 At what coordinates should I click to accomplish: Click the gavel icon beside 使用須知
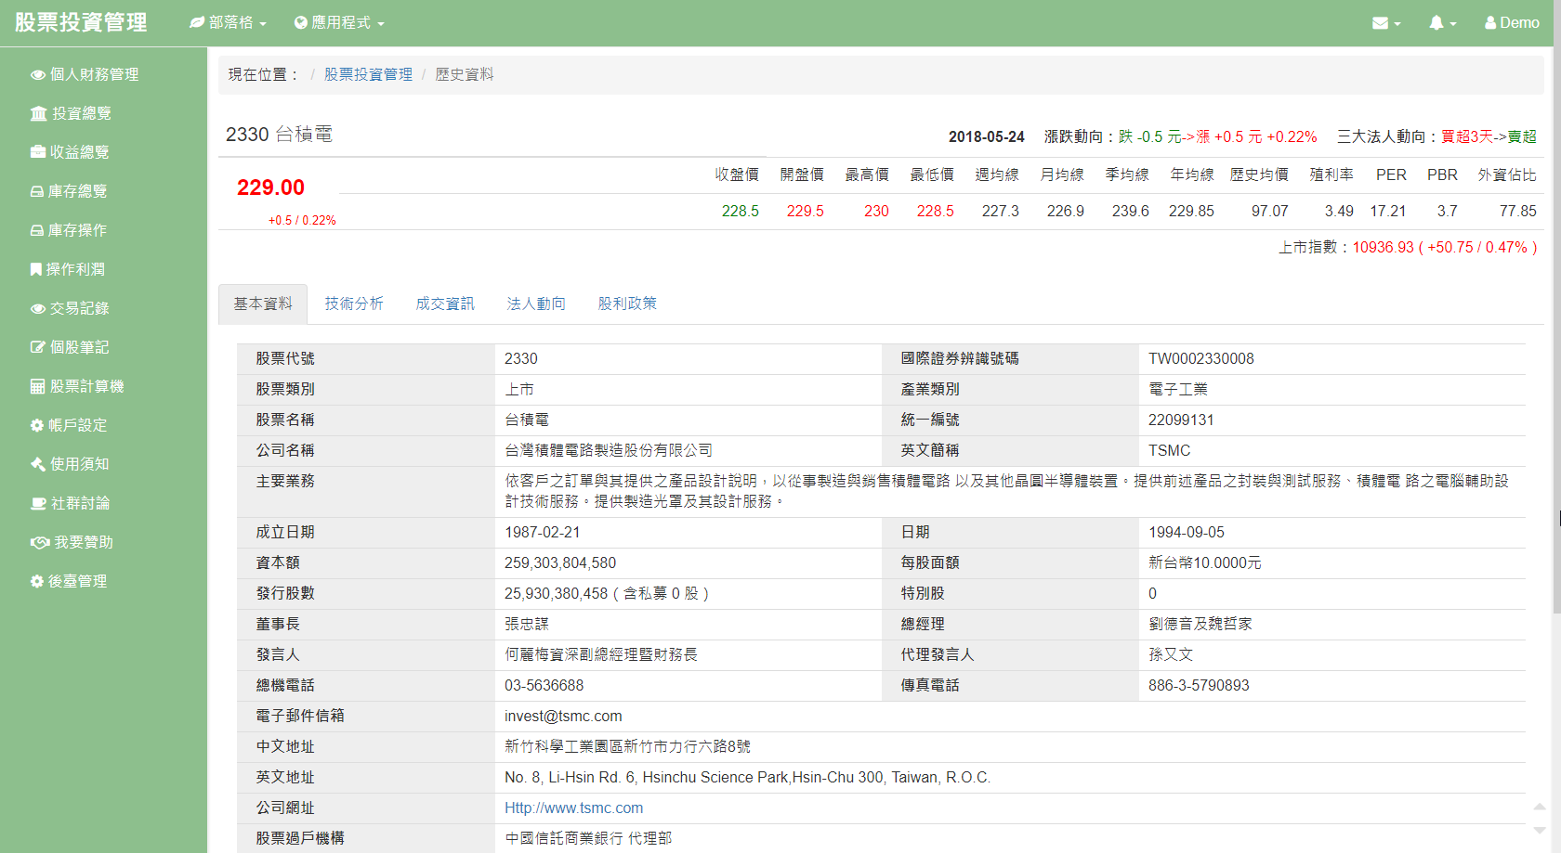(x=38, y=464)
